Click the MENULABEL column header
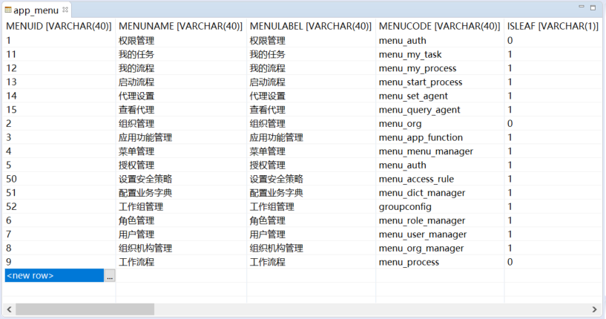The width and height of the screenshot is (606, 319). [310, 26]
